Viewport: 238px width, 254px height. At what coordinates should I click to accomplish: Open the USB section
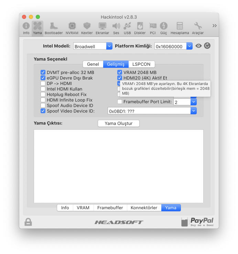click(x=127, y=28)
